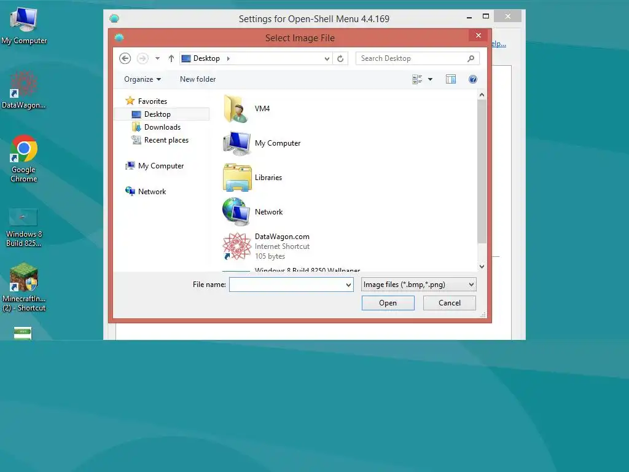This screenshot has height=472, width=629.
Task: Open the recent locations dropdown arrow
Action: [x=158, y=58]
